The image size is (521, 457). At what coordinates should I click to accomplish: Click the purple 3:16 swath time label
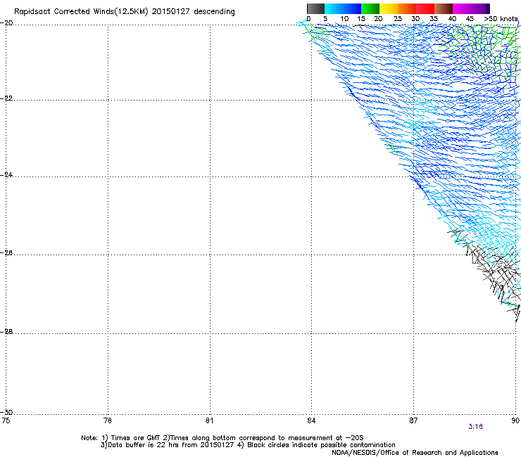475,427
